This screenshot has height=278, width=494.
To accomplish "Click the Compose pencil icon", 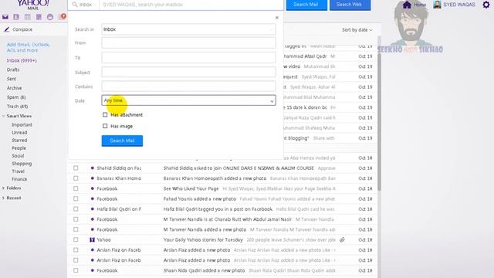I will coord(7,29).
